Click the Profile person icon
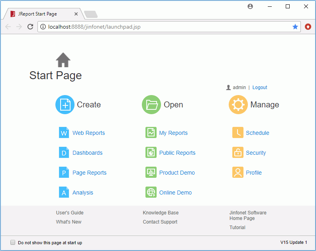Image resolution: width=316 pixels, height=251 pixels. click(x=238, y=172)
